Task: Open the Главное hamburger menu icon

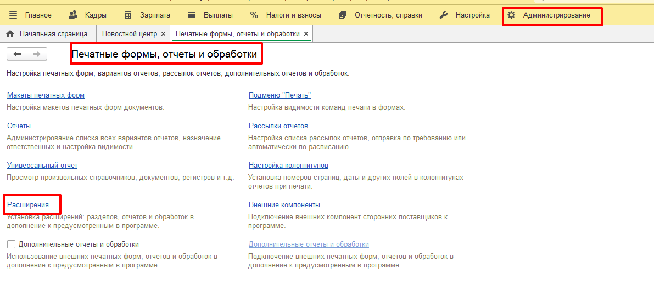Action: click(13, 15)
